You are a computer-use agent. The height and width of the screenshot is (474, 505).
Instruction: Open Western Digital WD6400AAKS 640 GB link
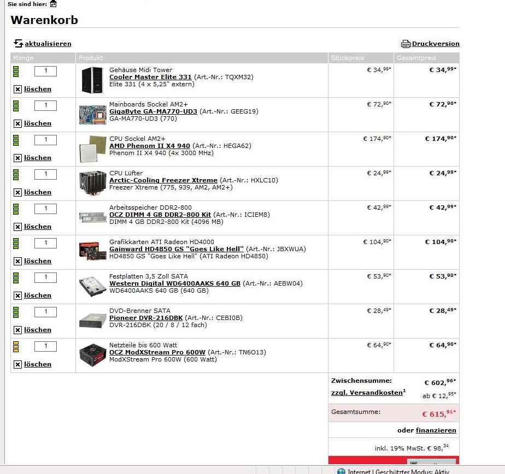(175, 283)
